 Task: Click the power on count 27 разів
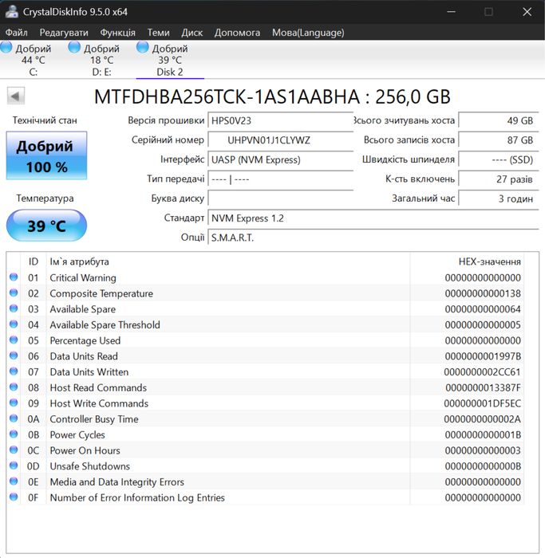coord(499,179)
